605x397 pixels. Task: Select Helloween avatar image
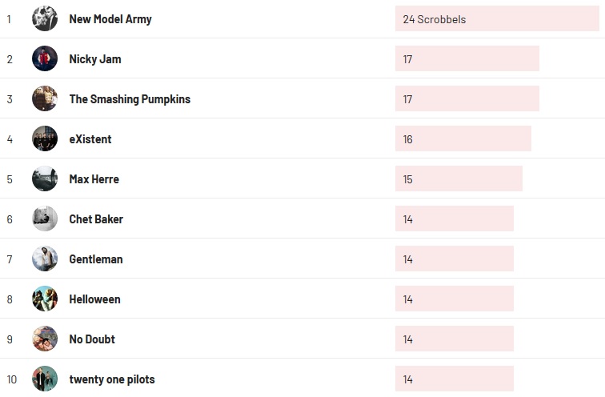(x=45, y=299)
